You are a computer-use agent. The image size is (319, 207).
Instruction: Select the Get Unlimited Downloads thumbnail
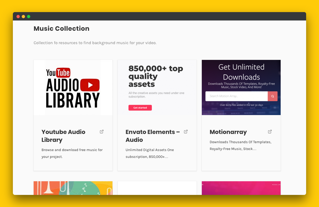click(x=241, y=87)
